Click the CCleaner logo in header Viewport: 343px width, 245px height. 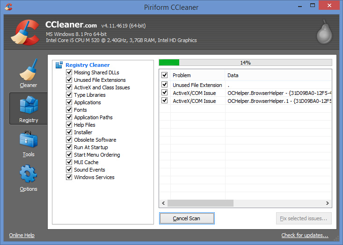point(25,32)
